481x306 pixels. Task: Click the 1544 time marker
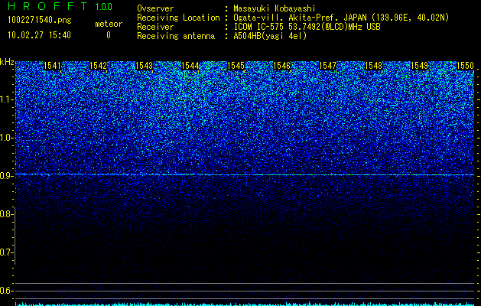click(190, 66)
